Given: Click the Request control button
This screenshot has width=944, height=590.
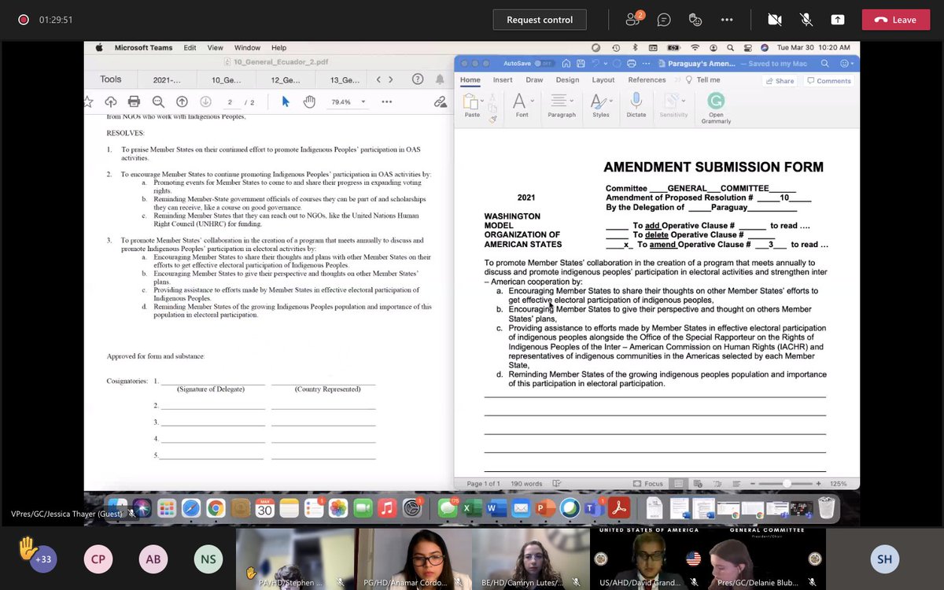Looking at the screenshot, I should tap(540, 20).
